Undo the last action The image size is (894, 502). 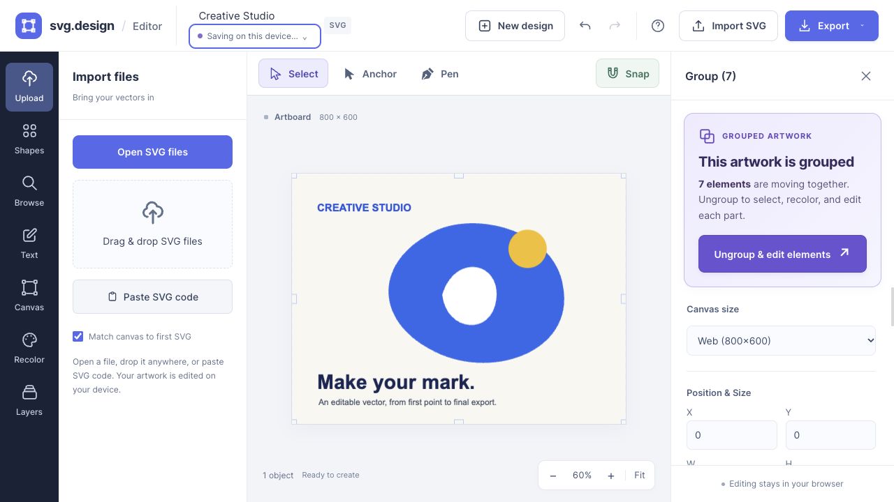coord(585,26)
